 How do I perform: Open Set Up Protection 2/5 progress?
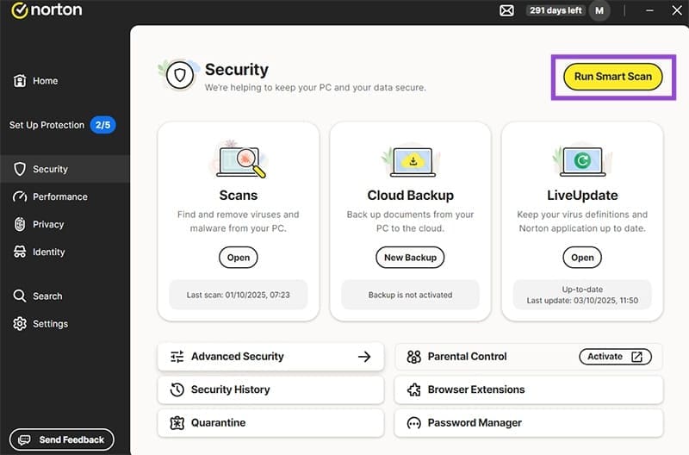(x=62, y=125)
